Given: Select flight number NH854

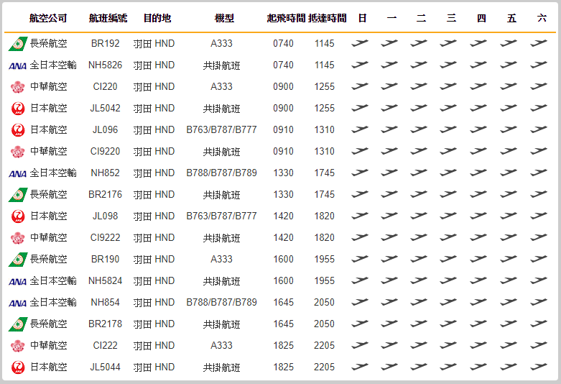Looking at the screenshot, I should coord(105,302).
